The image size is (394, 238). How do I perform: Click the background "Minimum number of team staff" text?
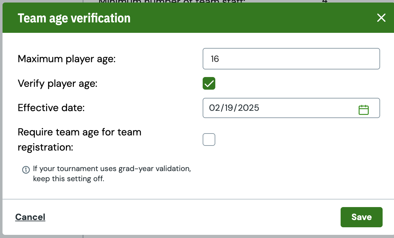point(172,2)
